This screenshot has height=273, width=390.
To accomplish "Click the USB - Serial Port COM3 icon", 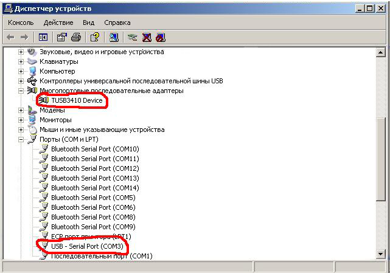I will pyautogui.click(x=44, y=246).
